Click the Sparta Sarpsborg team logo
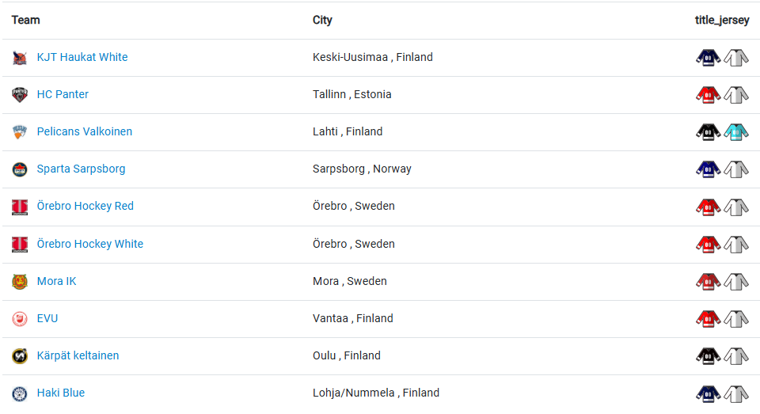The width and height of the screenshot is (760, 414). (20, 169)
